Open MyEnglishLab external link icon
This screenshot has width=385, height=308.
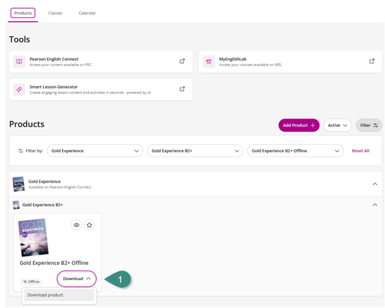(x=372, y=61)
